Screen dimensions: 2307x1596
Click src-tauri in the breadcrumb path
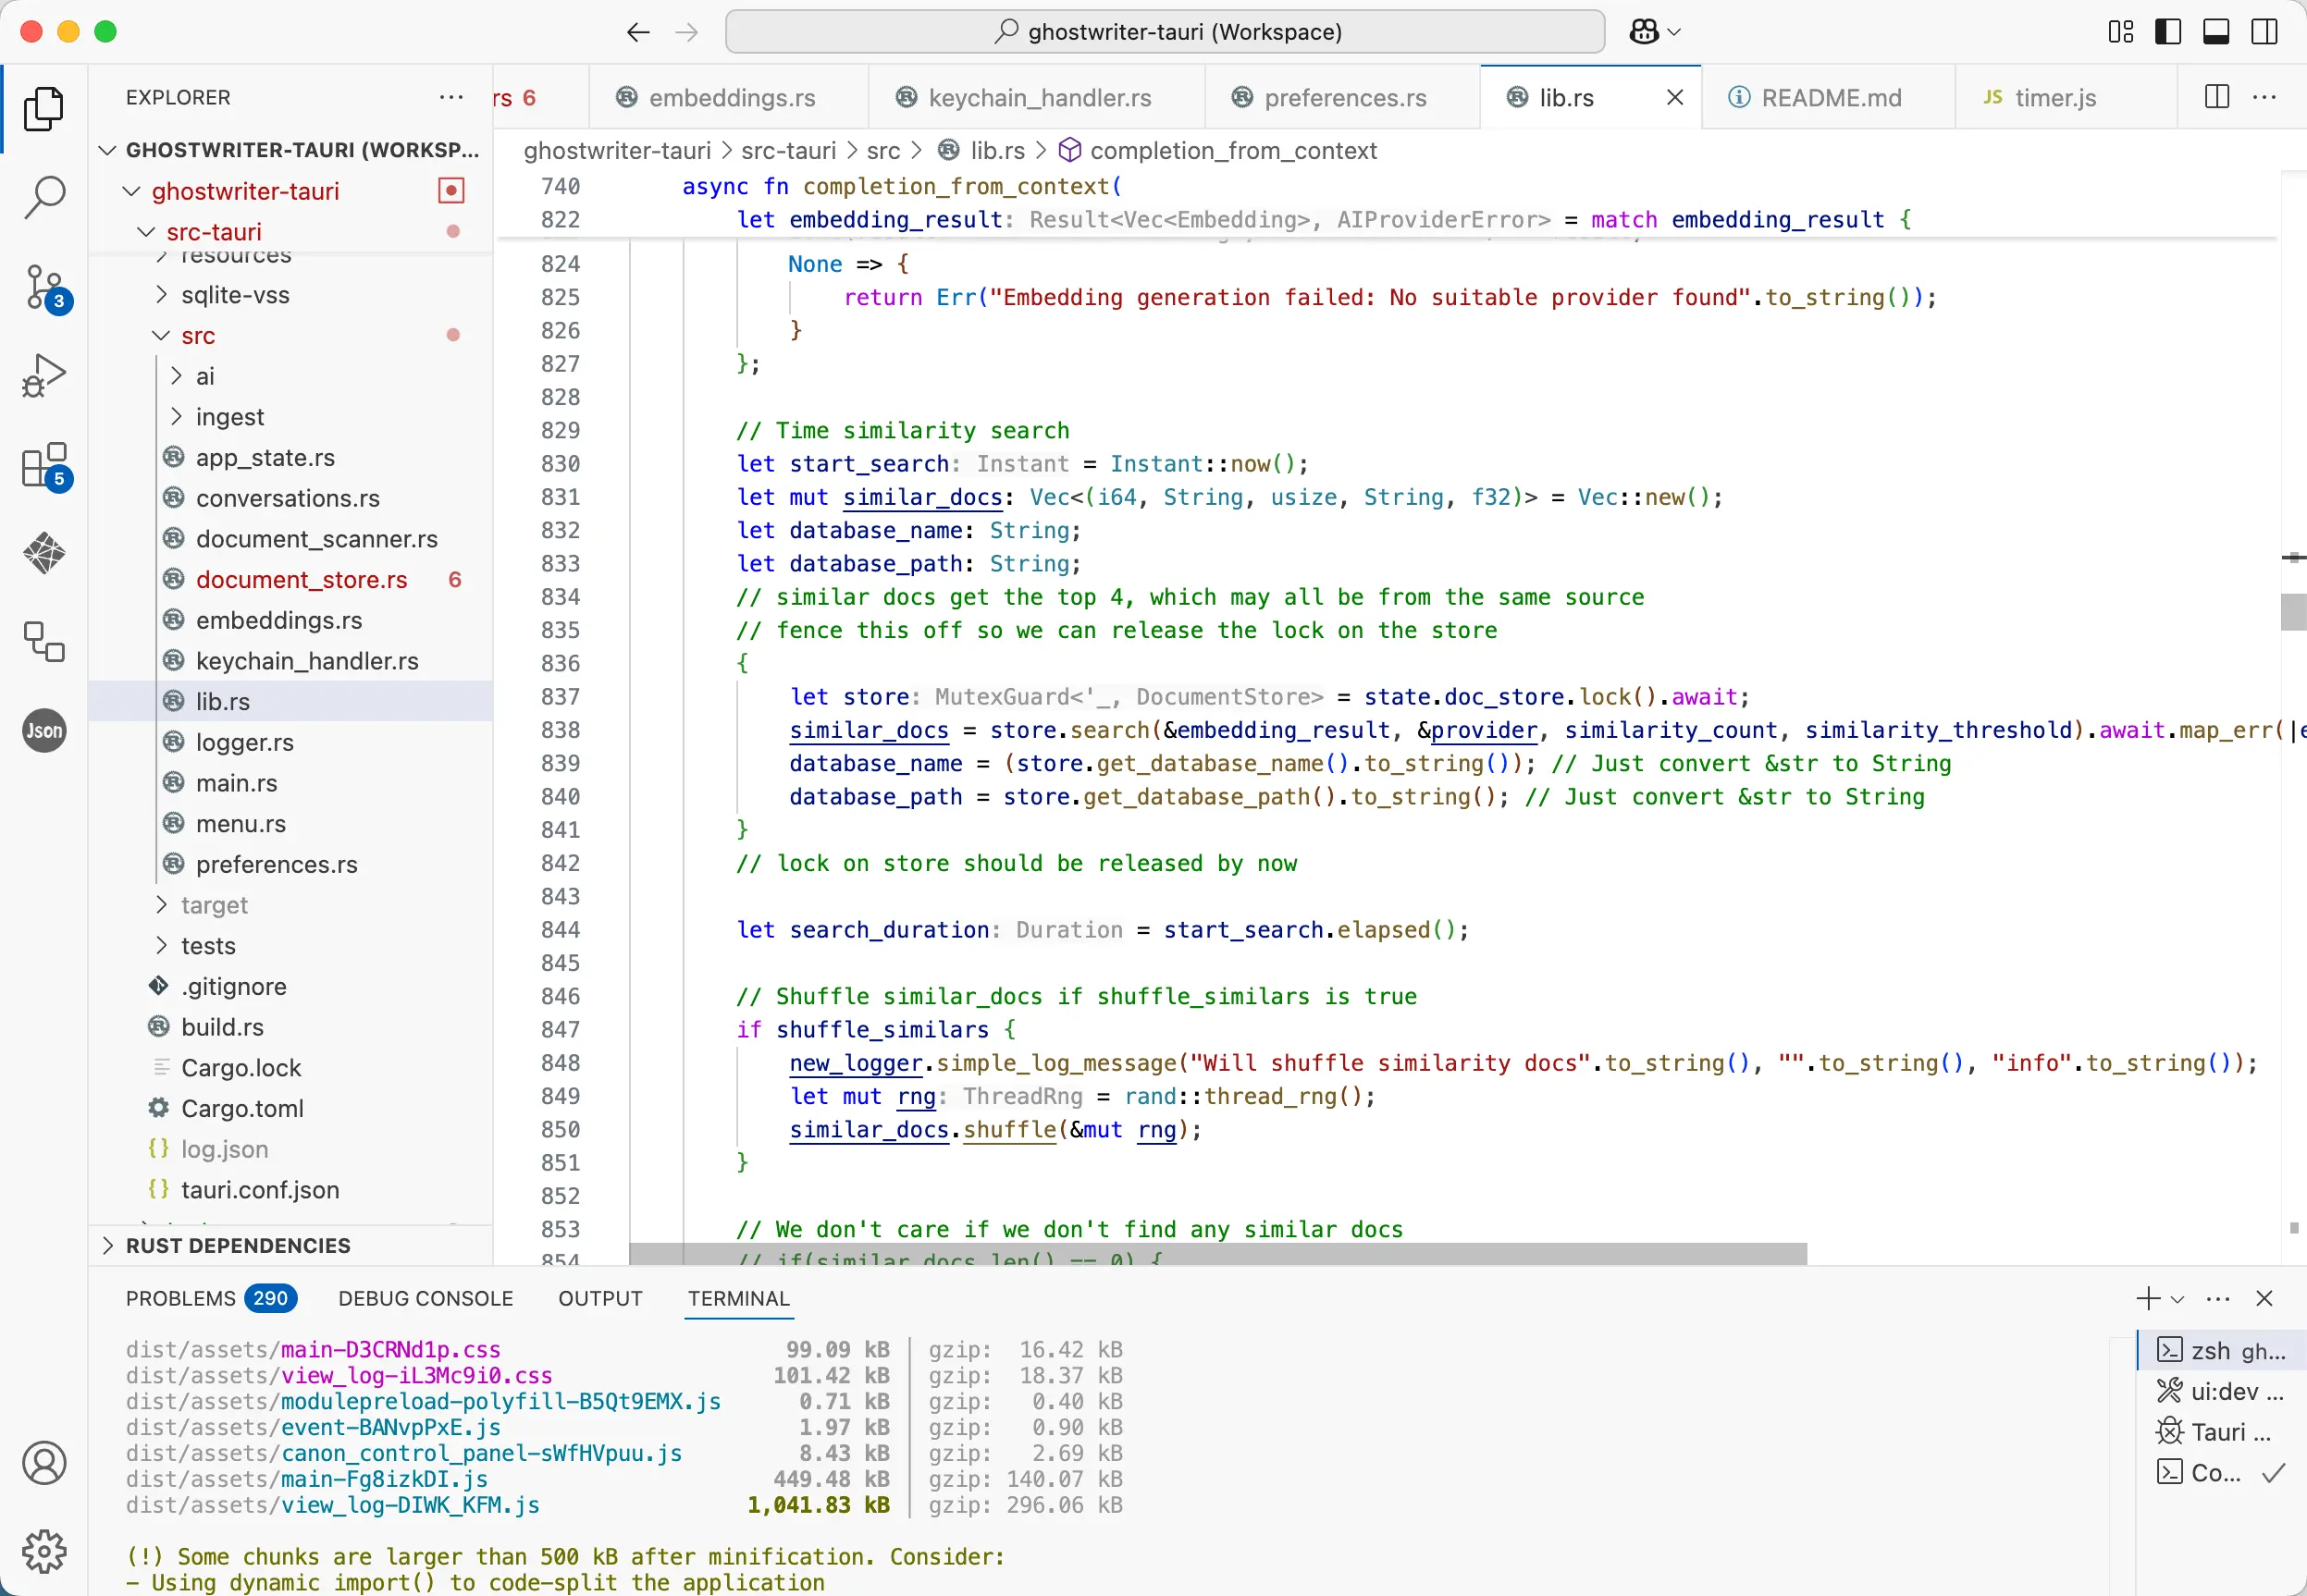[x=788, y=151]
